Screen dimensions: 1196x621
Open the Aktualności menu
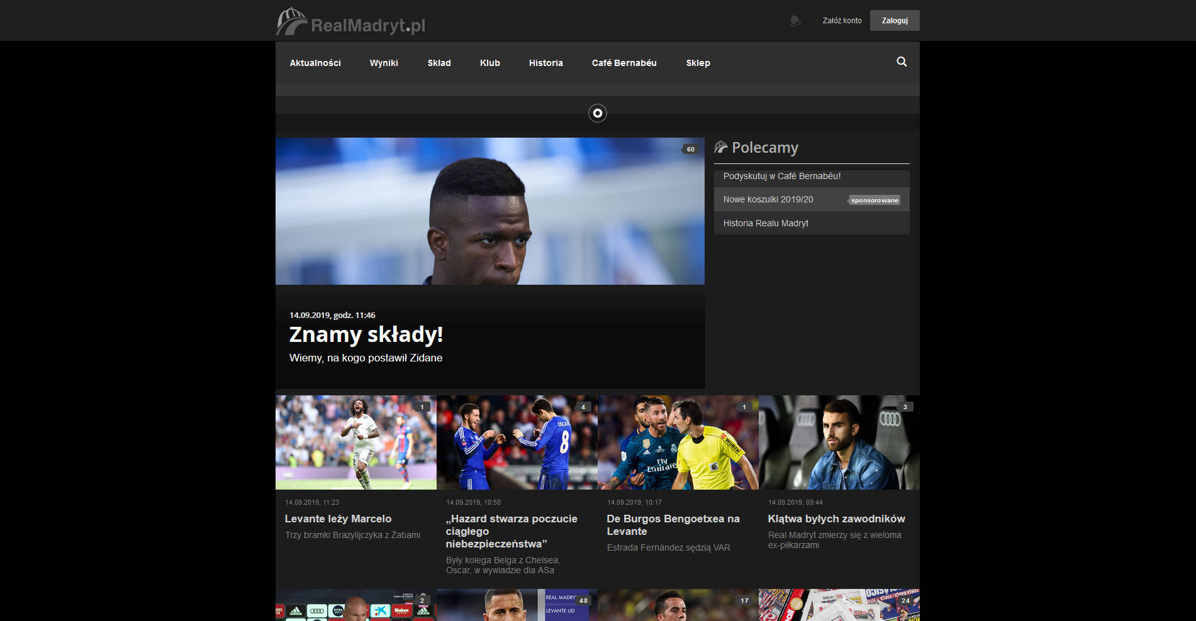(x=315, y=63)
